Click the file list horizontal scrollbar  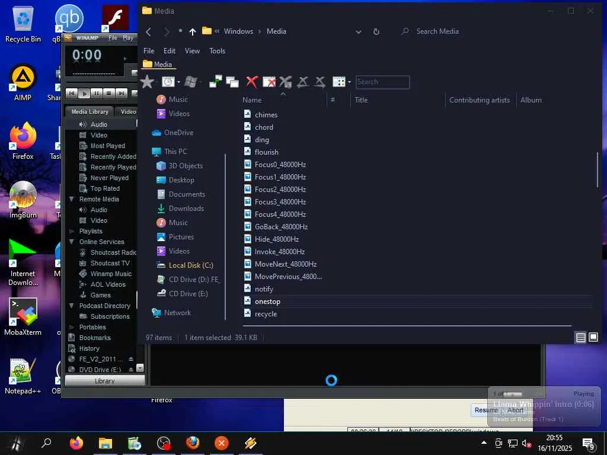click(x=407, y=326)
